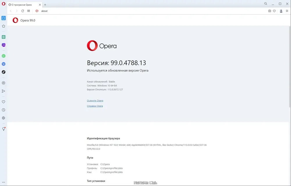Launch ChatSonic sidebar icon

pos(3,45)
